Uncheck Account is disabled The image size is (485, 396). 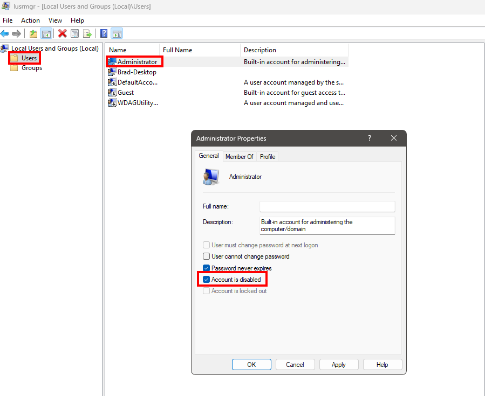coord(206,280)
